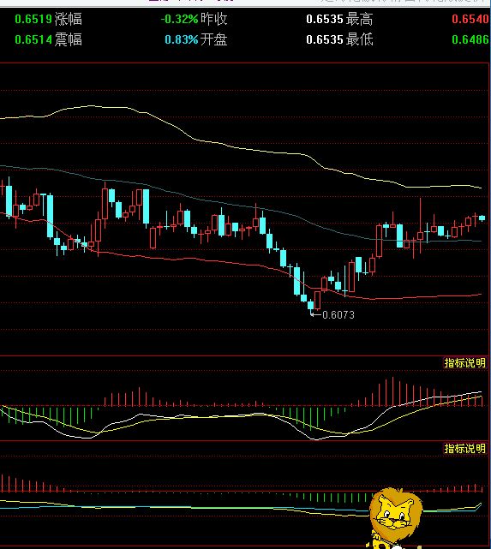Screen dimensions: 491x549
Task: Click the lower indicator panel 指标说明 button
Action: point(464,448)
